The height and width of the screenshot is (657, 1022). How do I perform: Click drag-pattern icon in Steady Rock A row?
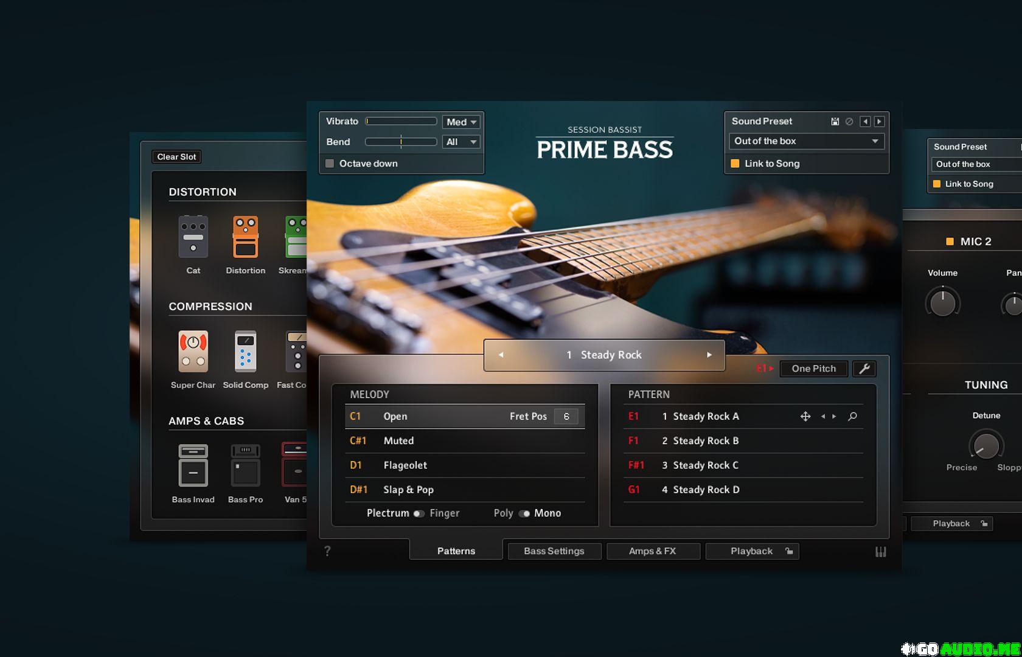[x=805, y=417]
